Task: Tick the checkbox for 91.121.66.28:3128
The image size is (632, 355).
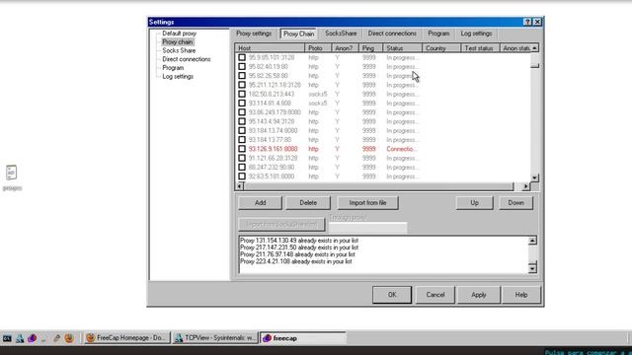Action: (242, 158)
